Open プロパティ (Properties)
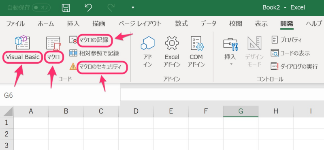Image resolution: width=324 pixels, height=150 pixels. 287,40
